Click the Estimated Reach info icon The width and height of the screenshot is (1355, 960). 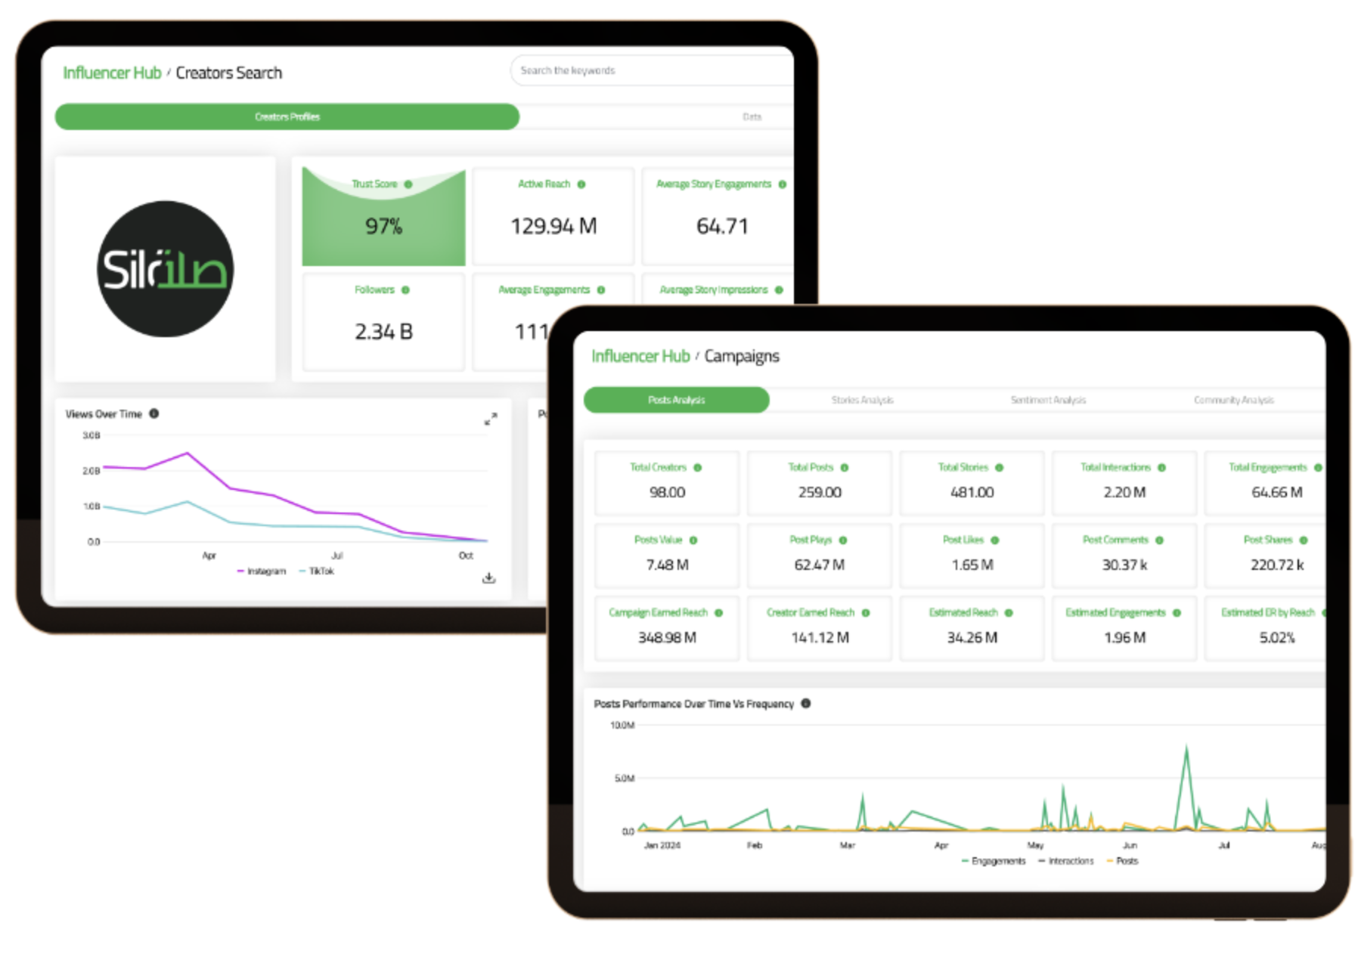click(x=1009, y=613)
